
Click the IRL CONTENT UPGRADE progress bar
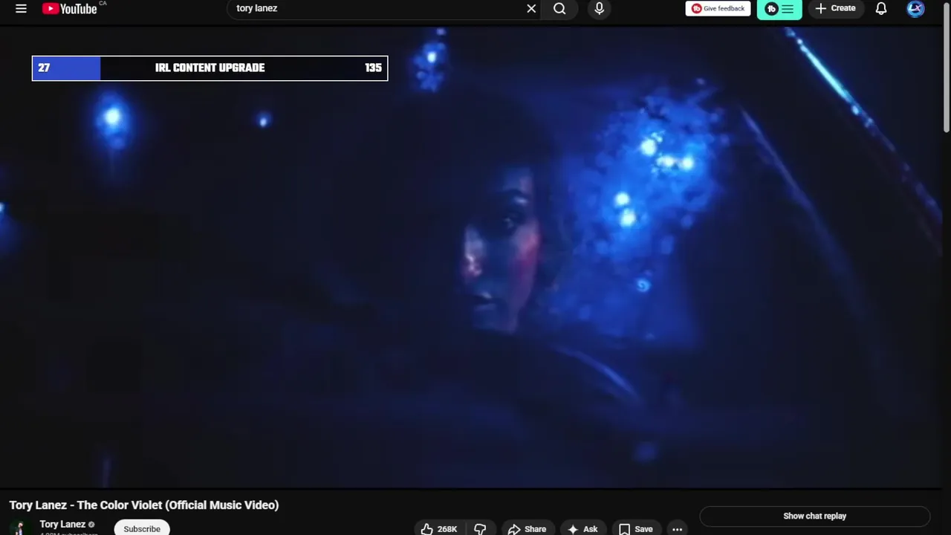[210, 68]
